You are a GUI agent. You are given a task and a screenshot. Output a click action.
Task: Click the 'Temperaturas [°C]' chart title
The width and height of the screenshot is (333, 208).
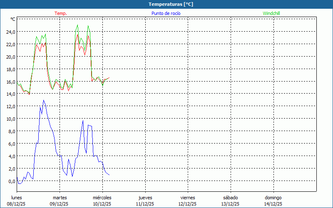[x=171, y=4]
